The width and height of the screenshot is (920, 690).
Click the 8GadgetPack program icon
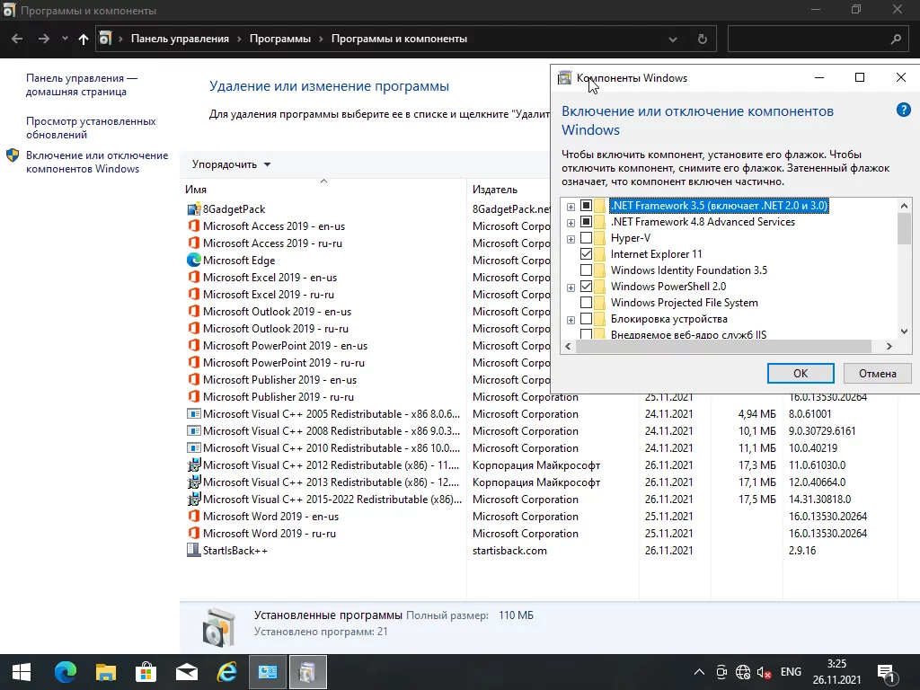tap(194, 209)
